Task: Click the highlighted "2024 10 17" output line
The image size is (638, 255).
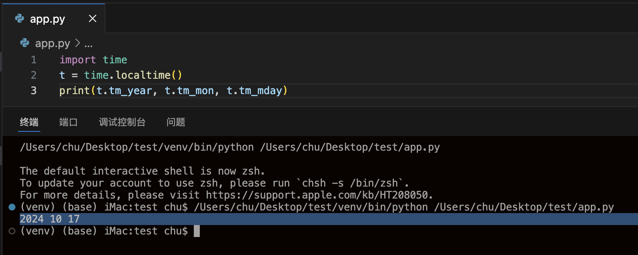Action: (48, 219)
